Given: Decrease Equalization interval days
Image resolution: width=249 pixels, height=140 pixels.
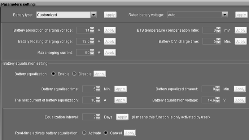Looking at the screenshot, I should click(98, 118).
